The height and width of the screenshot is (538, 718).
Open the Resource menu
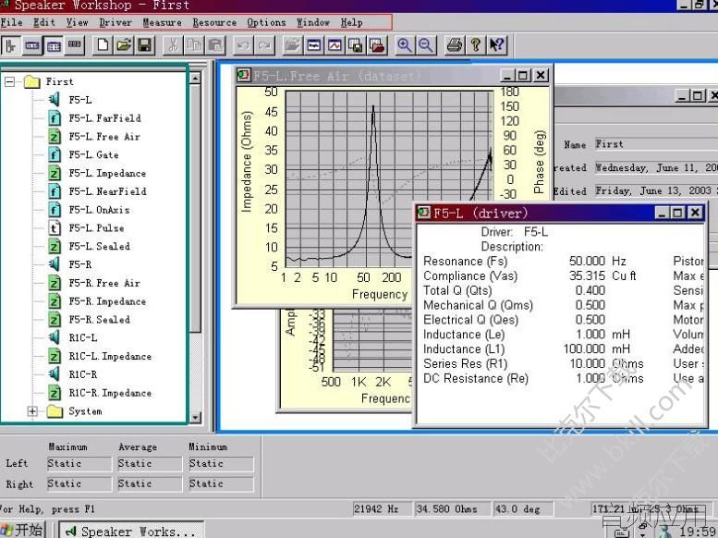(x=214, y=22)
